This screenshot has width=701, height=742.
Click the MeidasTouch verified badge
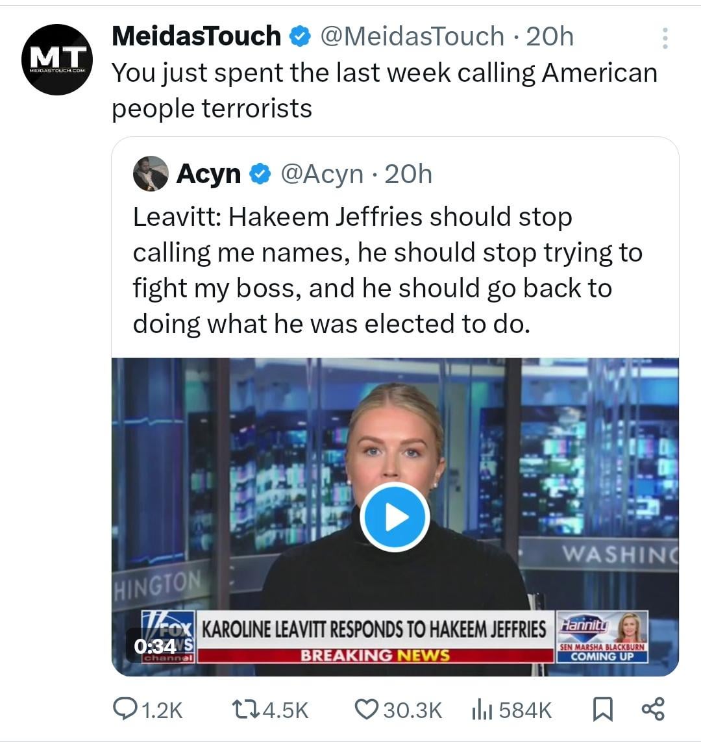point(298,36)
